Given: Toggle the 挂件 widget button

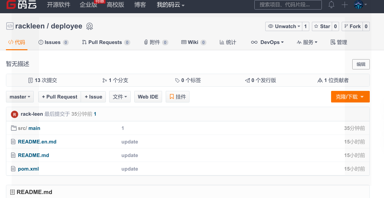Looking at the screenshot, I should 178,97.
